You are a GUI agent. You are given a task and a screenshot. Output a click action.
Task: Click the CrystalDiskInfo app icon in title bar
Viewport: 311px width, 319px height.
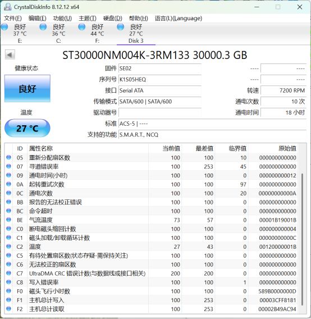tap(7, 7)
